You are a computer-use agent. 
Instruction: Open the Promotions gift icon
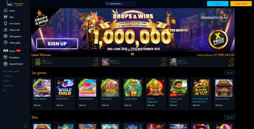[x=5, y=57]
